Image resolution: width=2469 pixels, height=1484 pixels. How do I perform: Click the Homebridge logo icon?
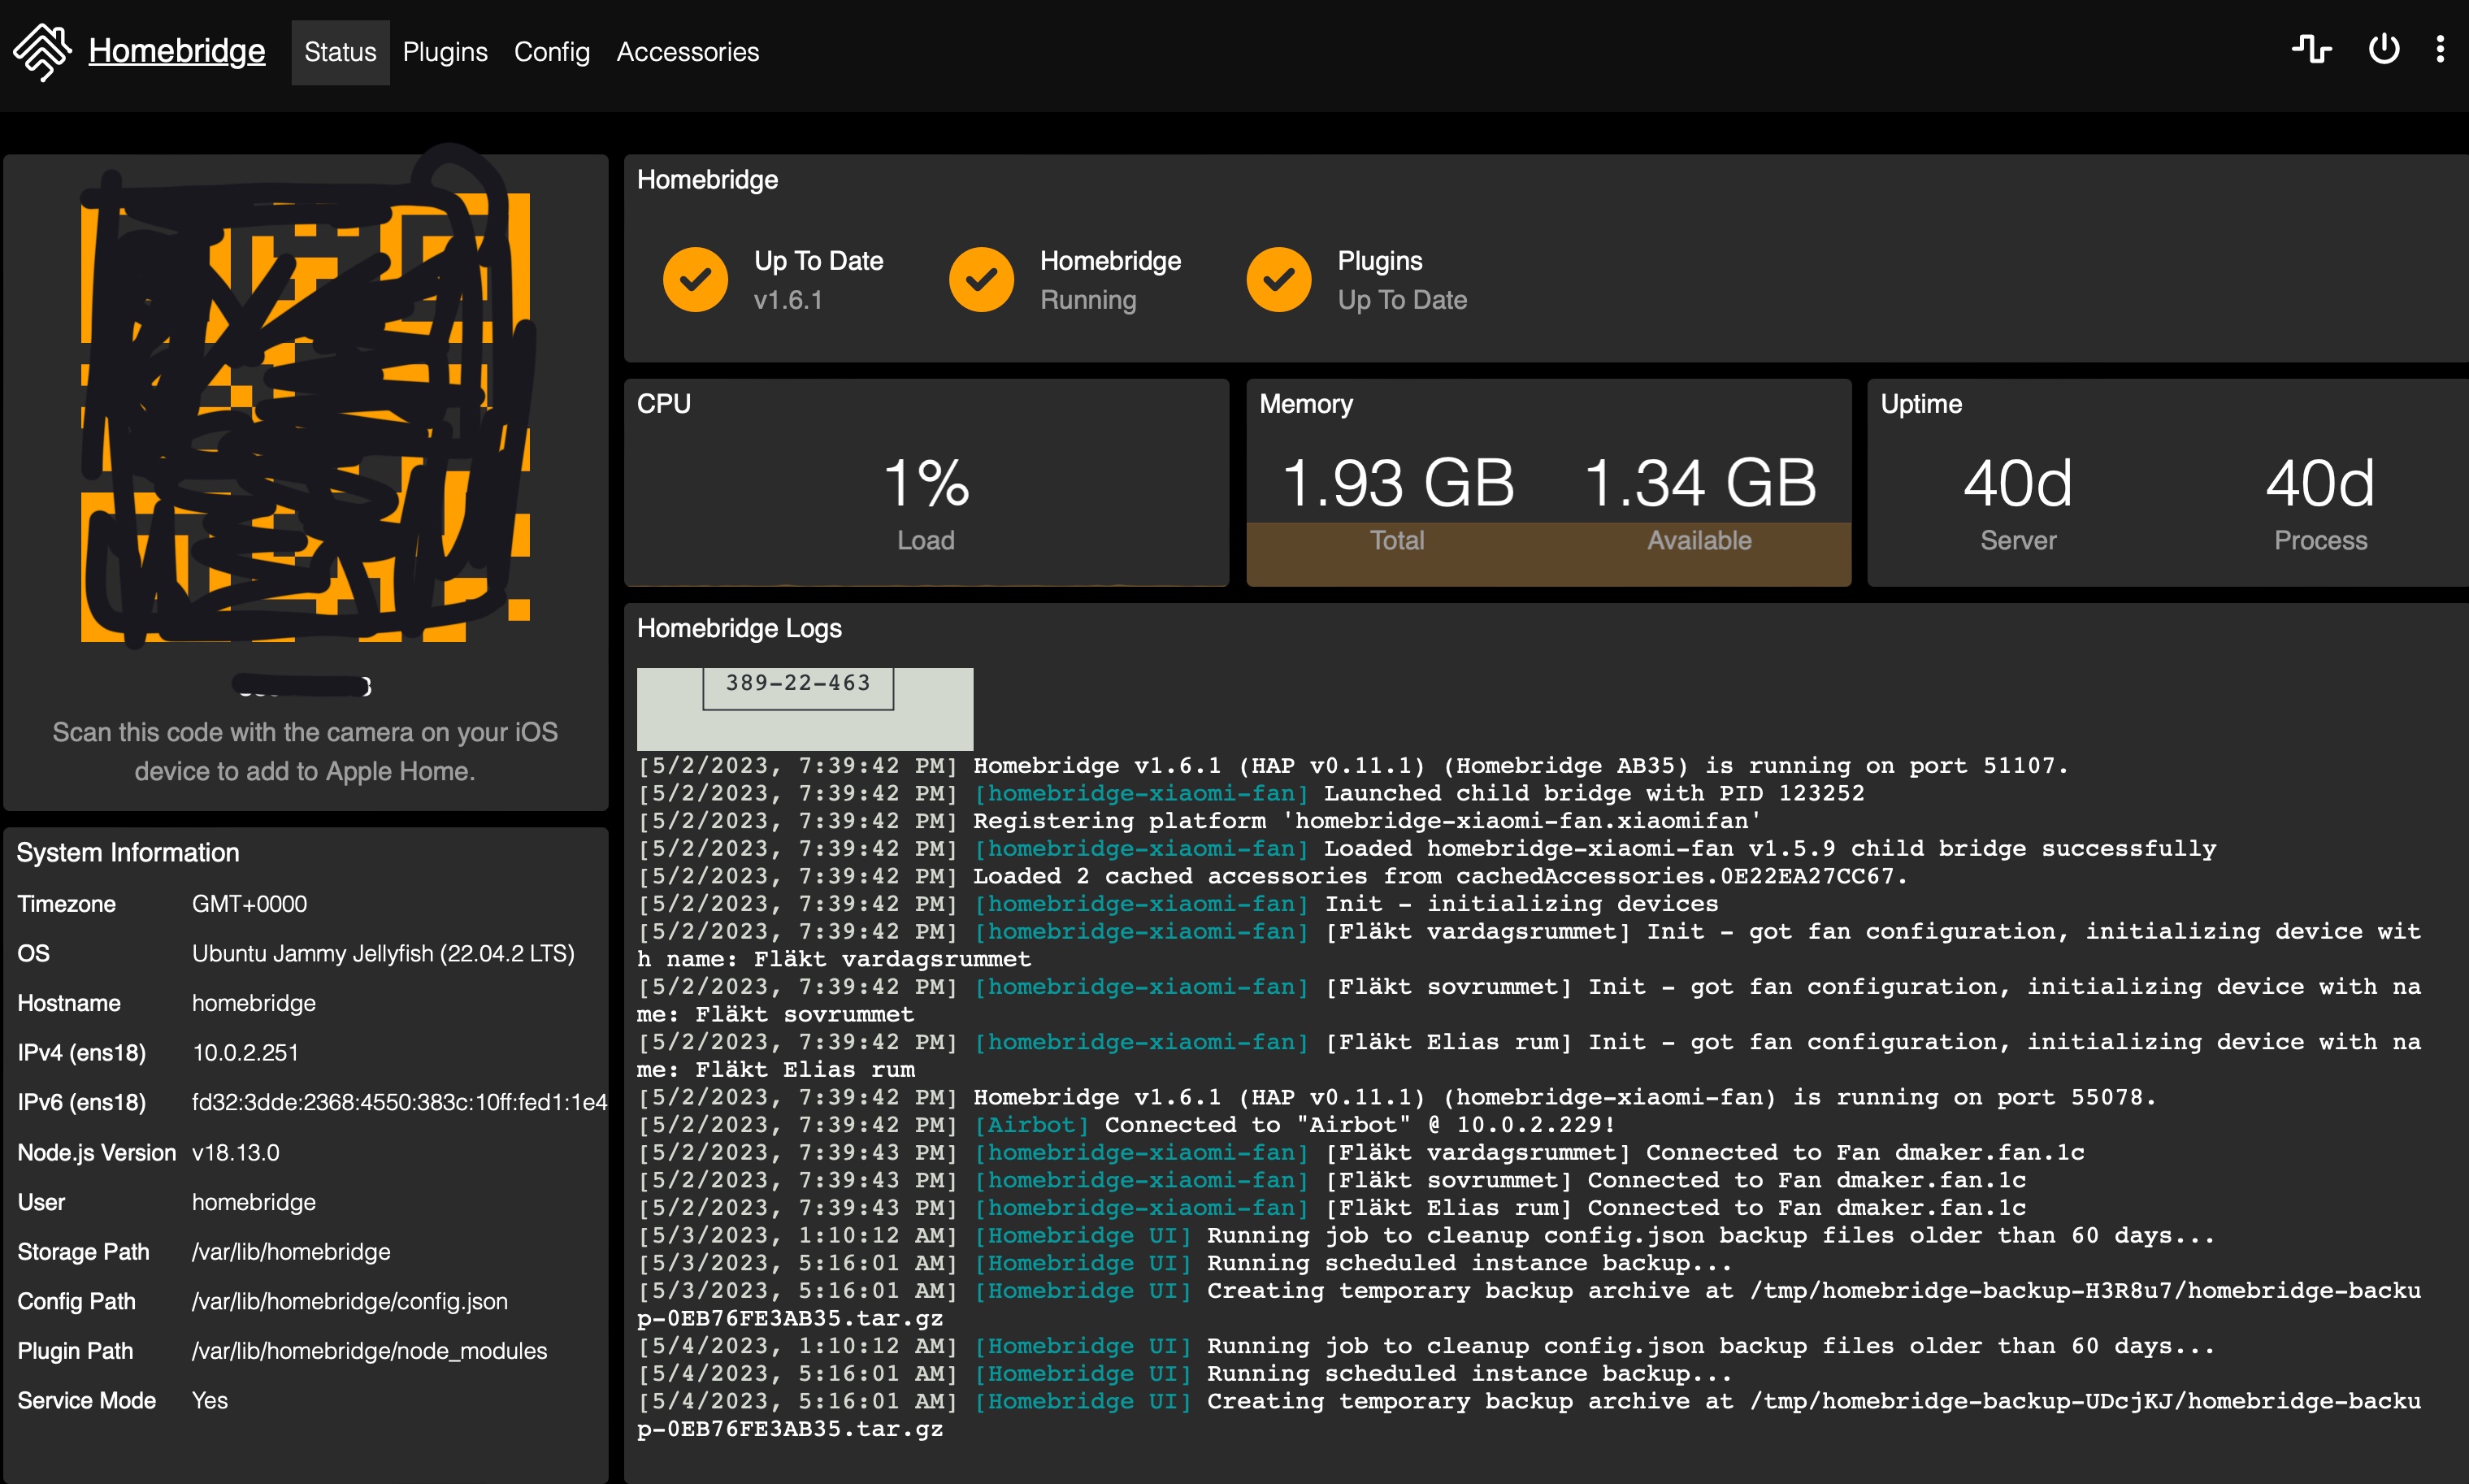[42, 51]
